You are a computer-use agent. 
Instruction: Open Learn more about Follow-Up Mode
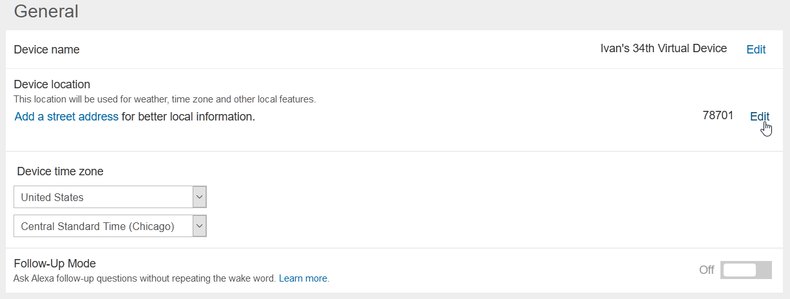[303, 278]
